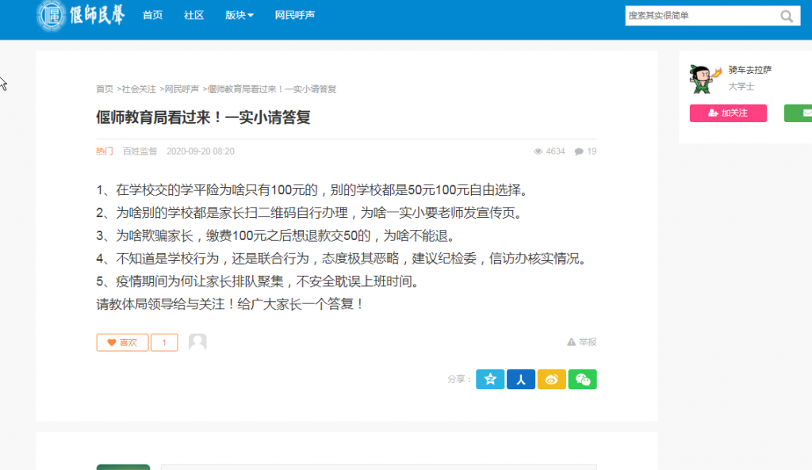This screenshot has width=812, height=470.
Task: Go to 网民呼声 in the breadcrumb
Action: 182,89
